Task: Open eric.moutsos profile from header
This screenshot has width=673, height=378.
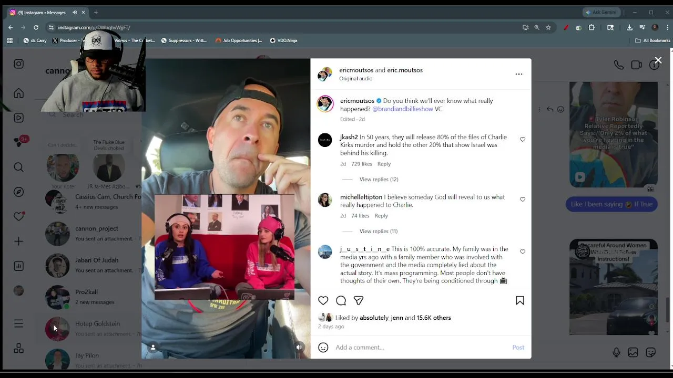Action: [405, 70]
